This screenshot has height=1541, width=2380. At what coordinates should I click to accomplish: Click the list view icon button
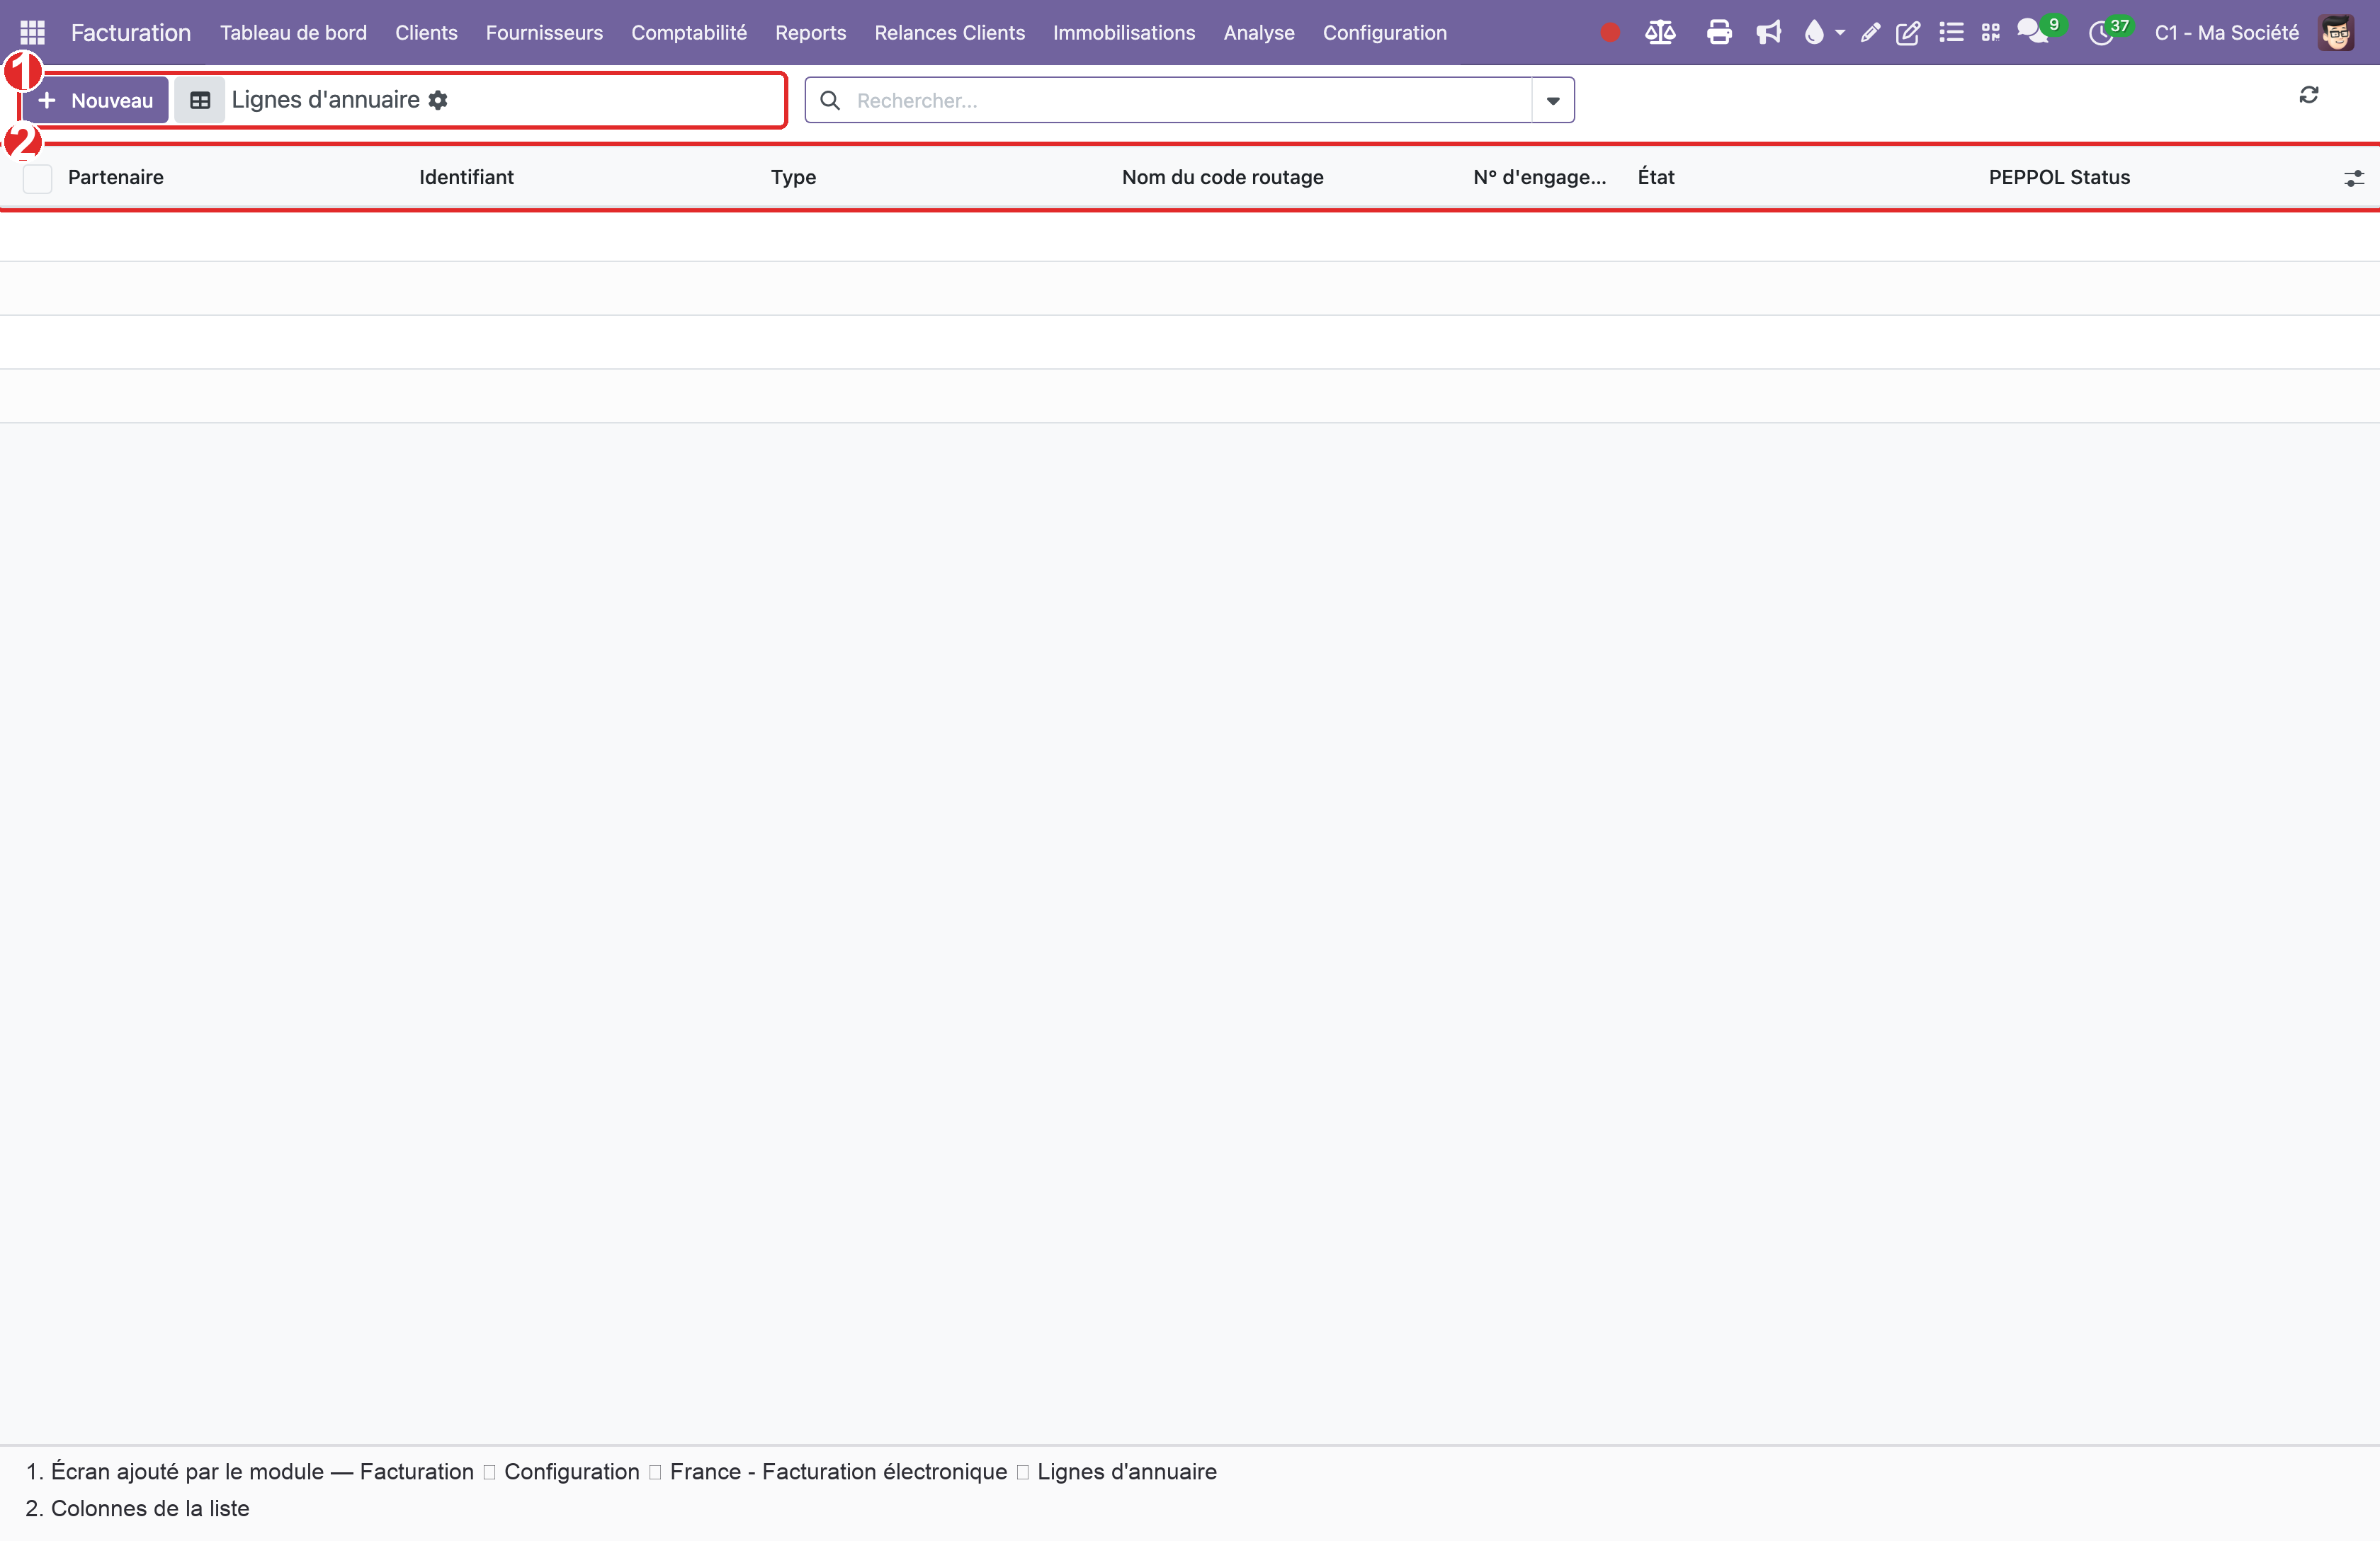click(x=200, y=100)
